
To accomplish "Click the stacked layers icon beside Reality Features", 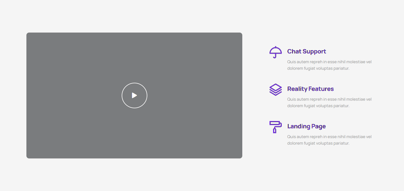I will pos(276,90).
